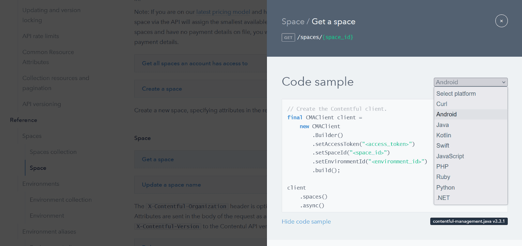
Task: Select Curl from platform list
Action: 442,104
